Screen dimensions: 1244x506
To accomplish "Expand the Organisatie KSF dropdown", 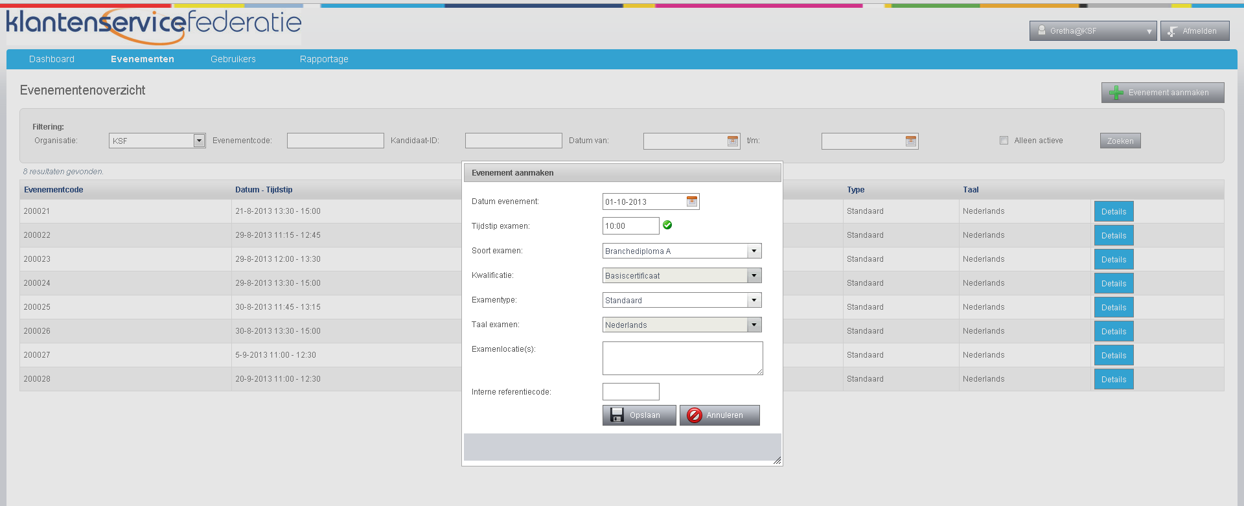I will 199,141.
